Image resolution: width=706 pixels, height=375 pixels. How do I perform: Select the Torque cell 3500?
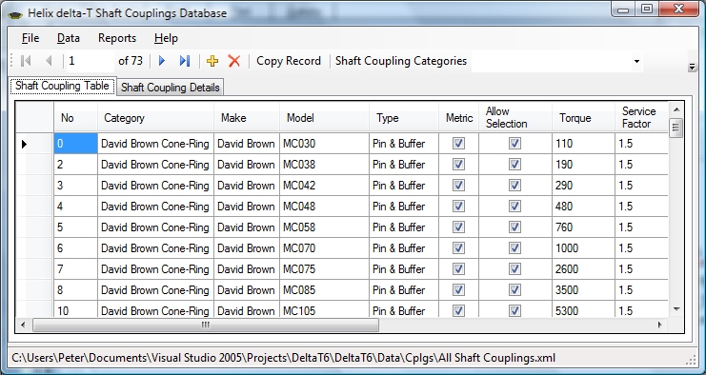tap(583, 290)
